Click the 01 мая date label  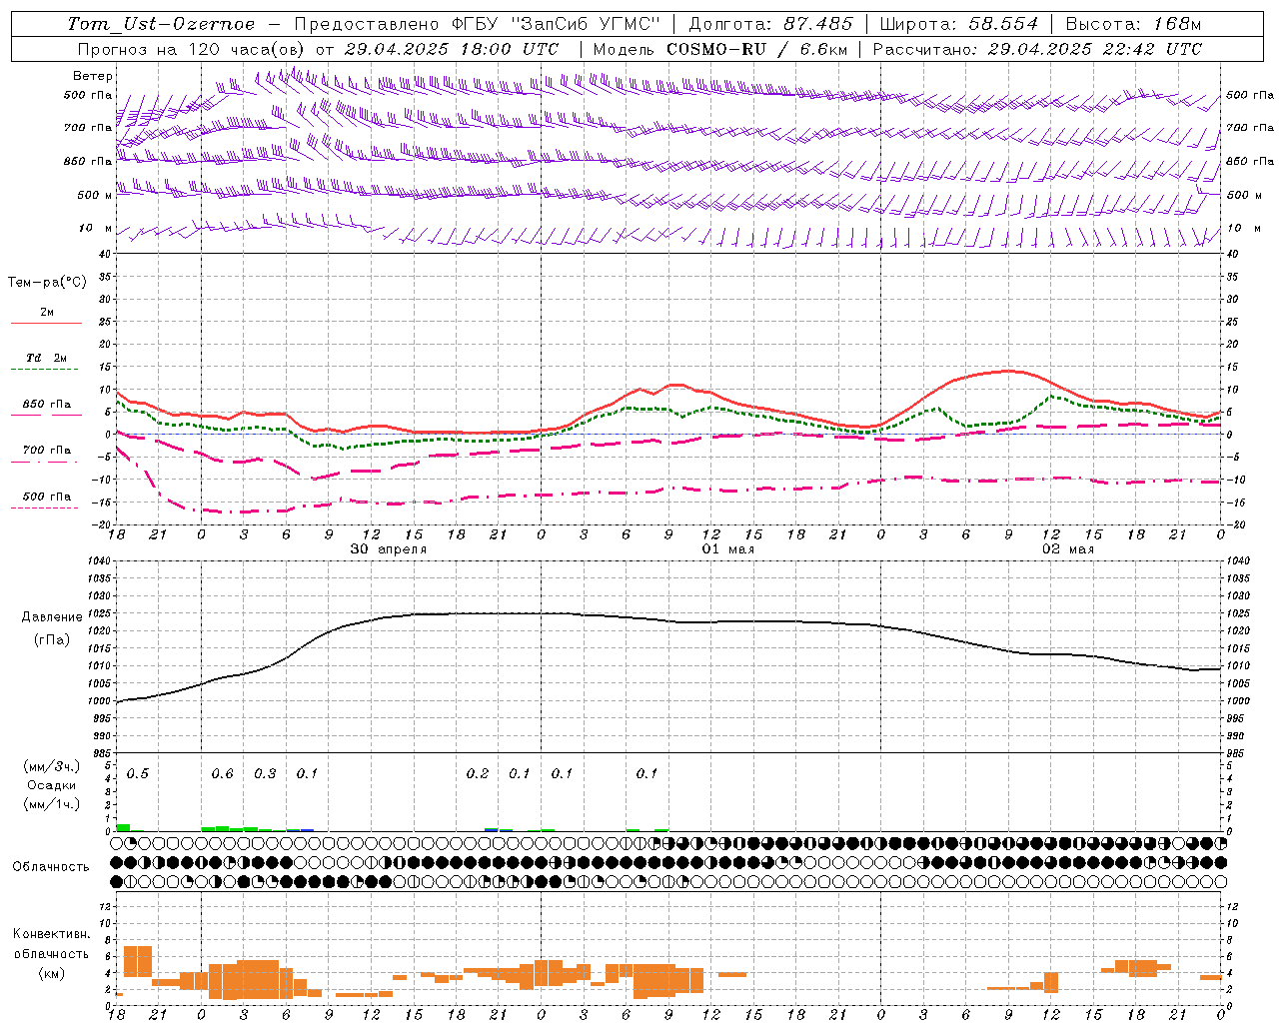[x=728, y=549]
